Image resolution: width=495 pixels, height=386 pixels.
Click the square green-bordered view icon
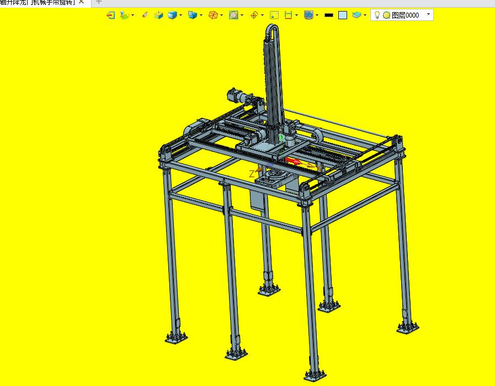coord(274,15)
